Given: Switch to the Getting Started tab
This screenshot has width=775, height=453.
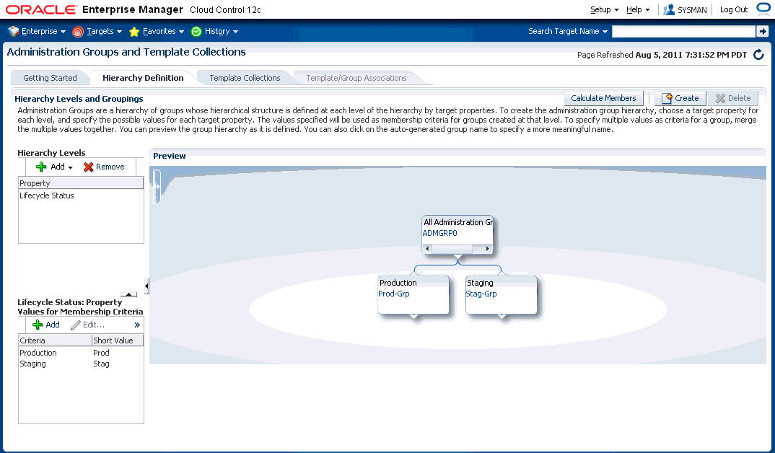Looking at the screenshot, I should point(50,78).
